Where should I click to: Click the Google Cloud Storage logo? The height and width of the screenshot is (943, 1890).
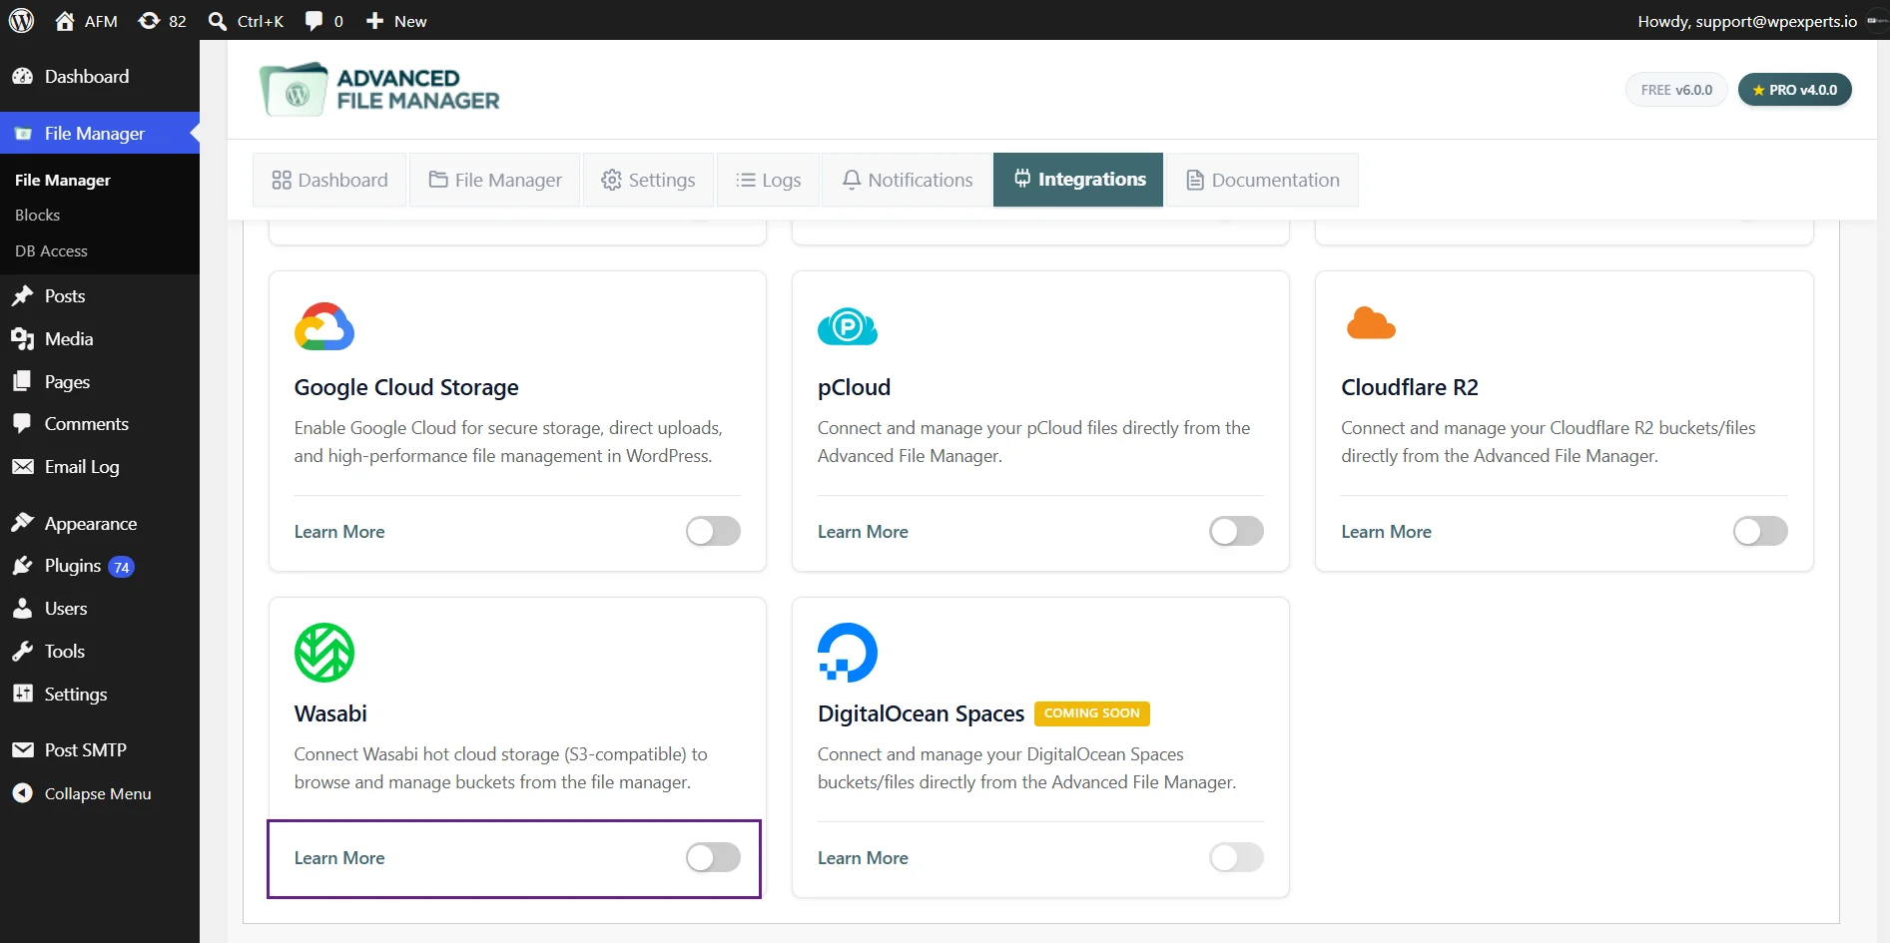point(324,326)
